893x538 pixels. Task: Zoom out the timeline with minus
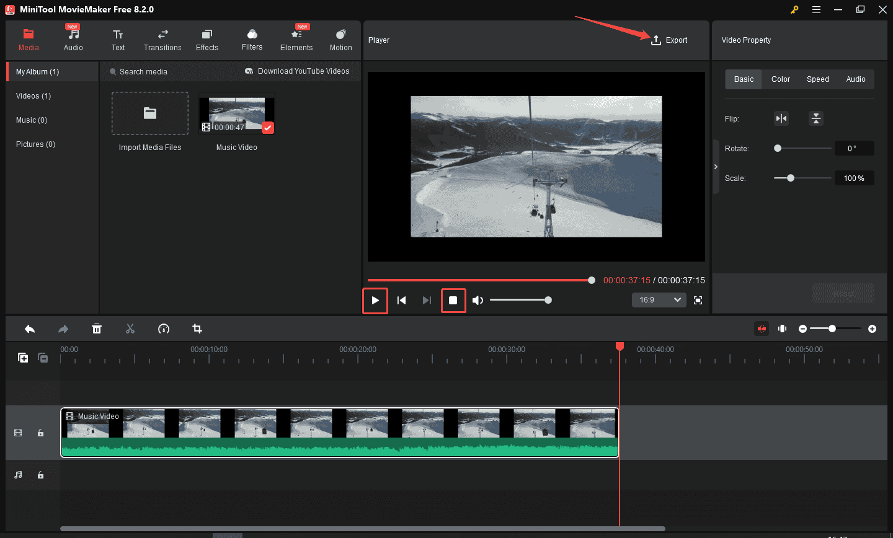tap(802, 329)
